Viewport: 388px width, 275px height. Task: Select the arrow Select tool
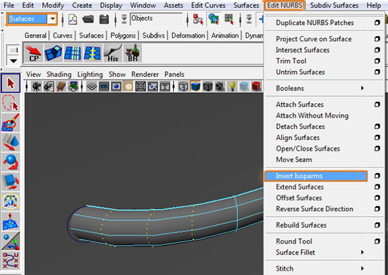click(x=10, y=83)
